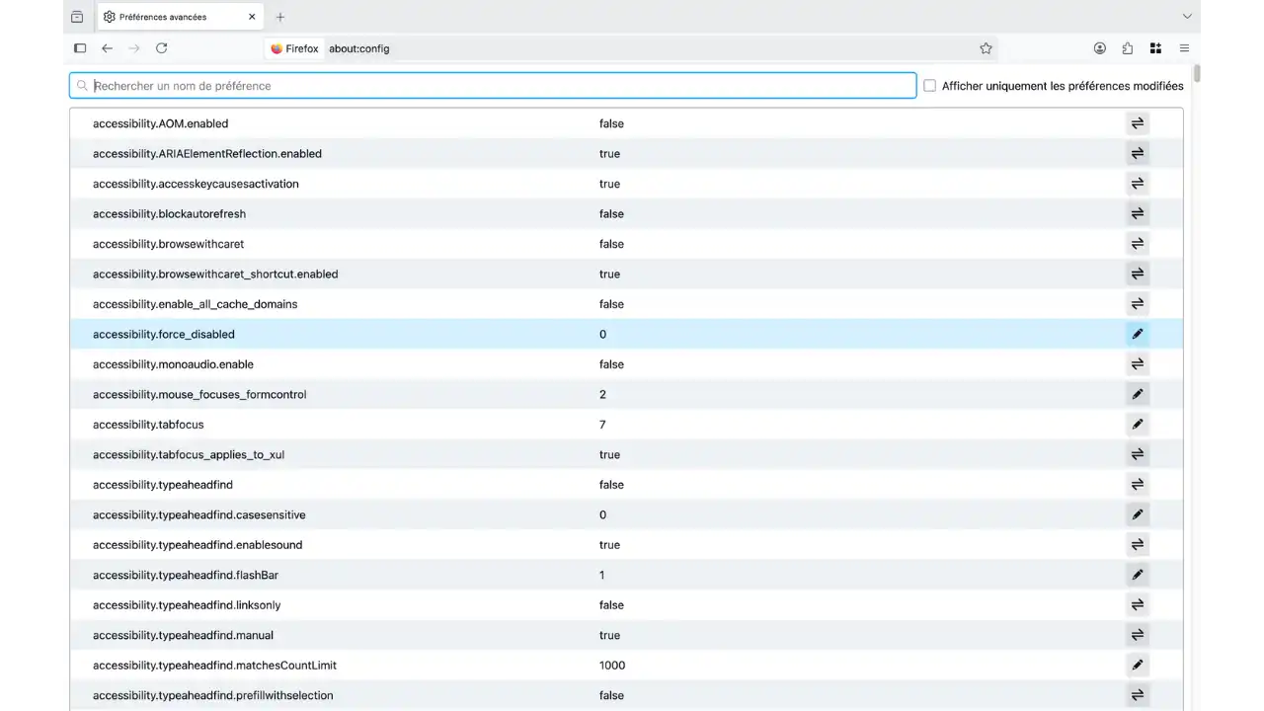Reload the about:config page
The width and height of the screenshot is (1264, 711).
click(161, 48)
